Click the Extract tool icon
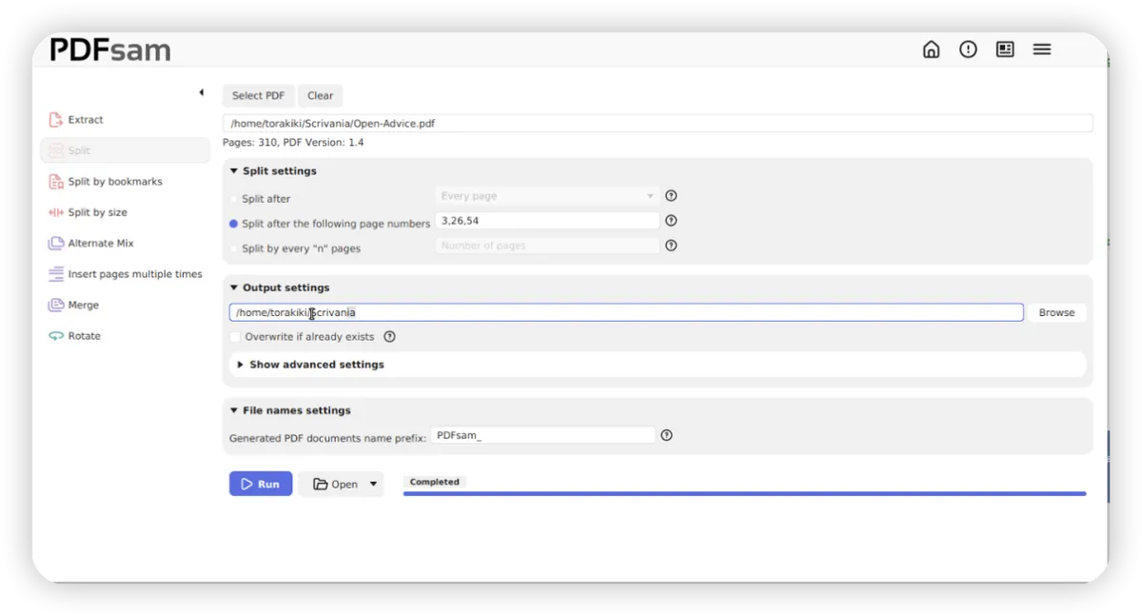The width and height of the screenshot is (1142, 616). point(55,120)
